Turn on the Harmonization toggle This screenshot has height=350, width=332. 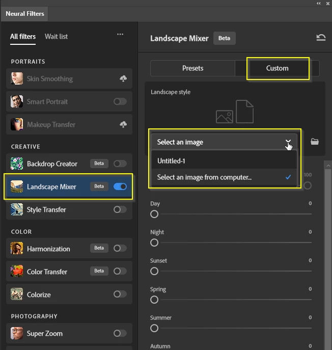[x=120, y=248]
